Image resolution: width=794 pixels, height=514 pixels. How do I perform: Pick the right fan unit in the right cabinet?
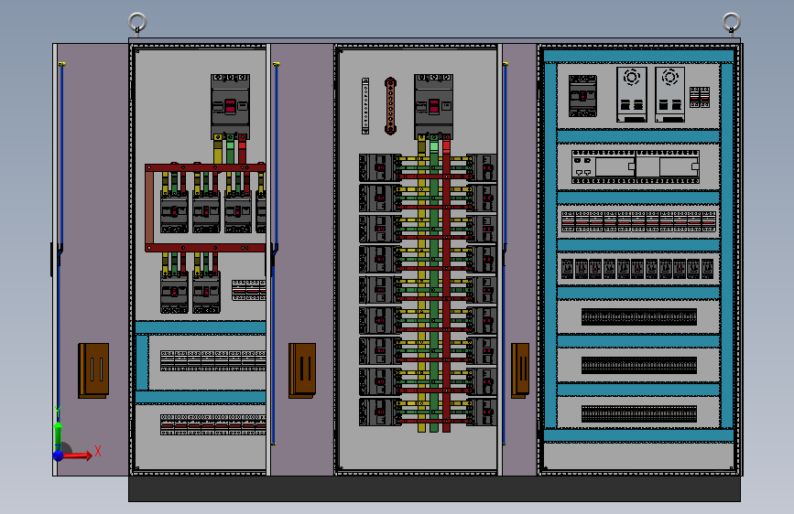click(x=670, y=94)
